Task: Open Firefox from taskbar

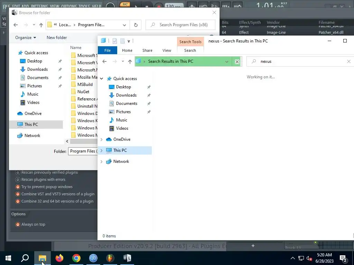Action: point(59,258)
